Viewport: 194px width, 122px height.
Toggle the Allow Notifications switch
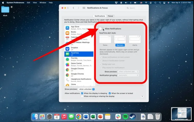click(101, 29)
